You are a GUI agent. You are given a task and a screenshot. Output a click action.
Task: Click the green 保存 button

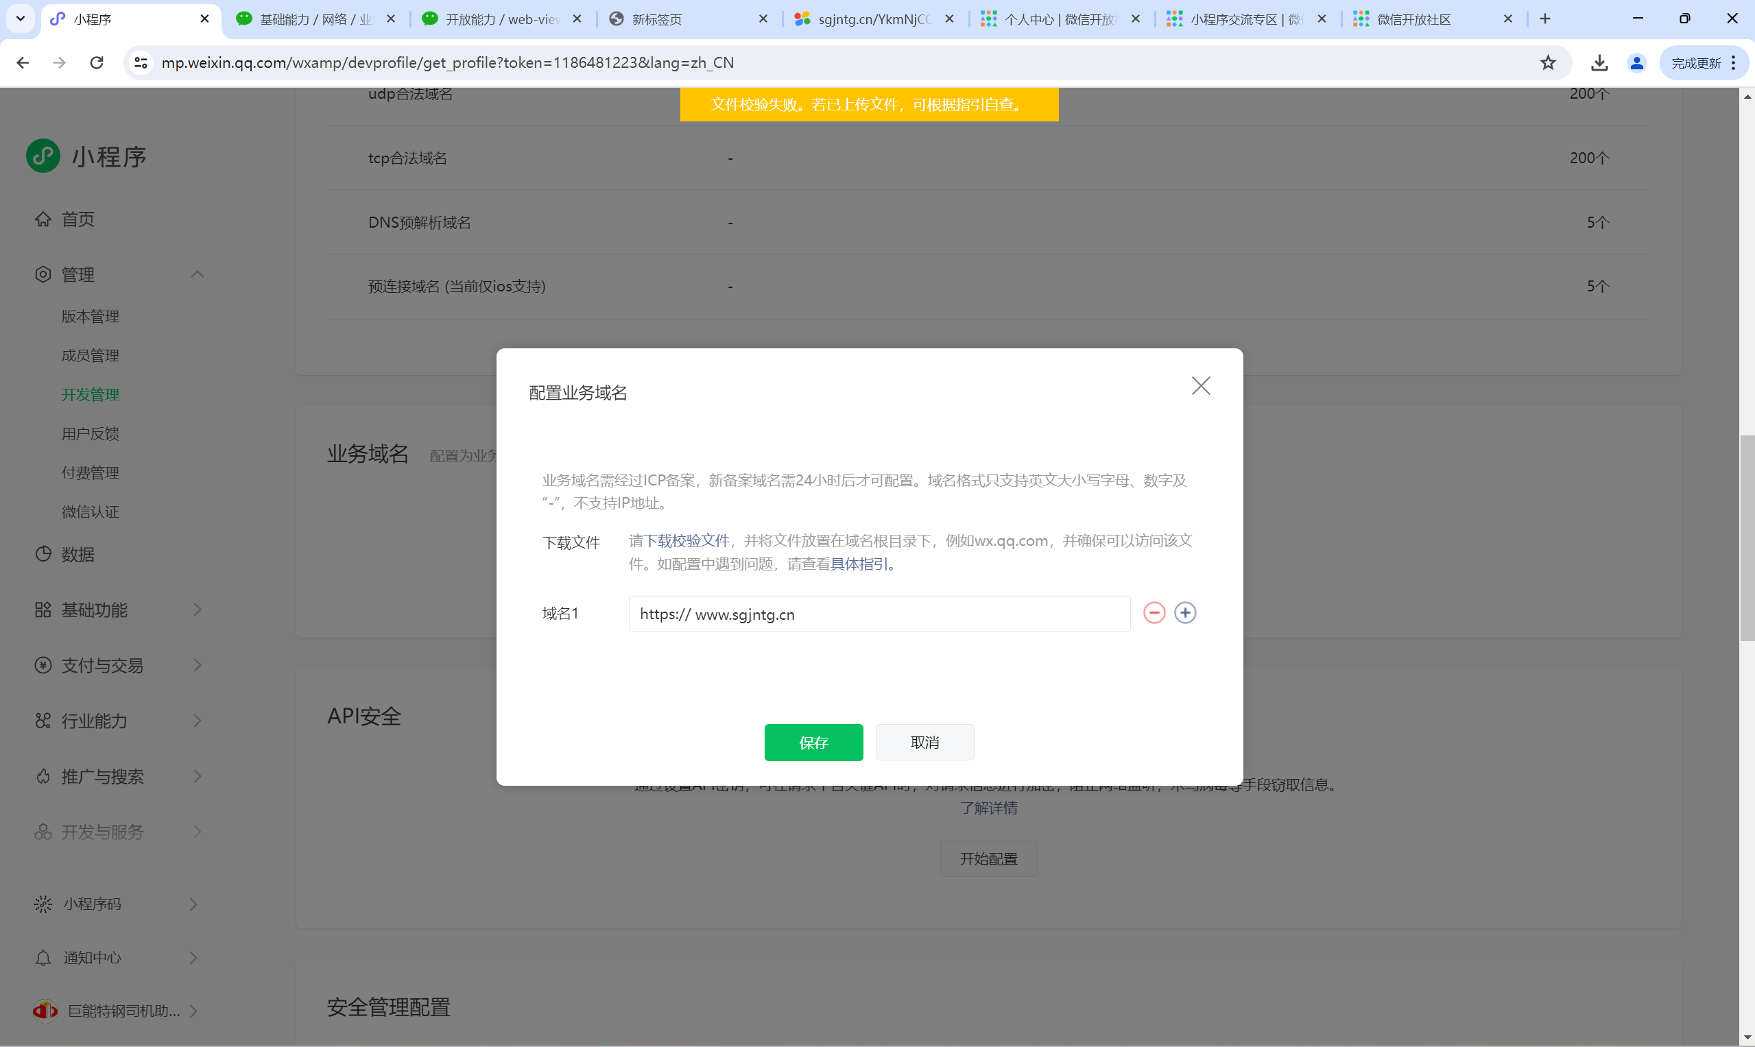tap(813, 742)
